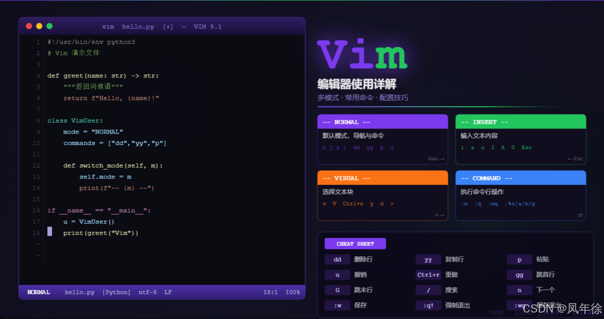604x319 pixels.
Task: Click the '复制行' label in cheat sheet
Action: [454, 259]
